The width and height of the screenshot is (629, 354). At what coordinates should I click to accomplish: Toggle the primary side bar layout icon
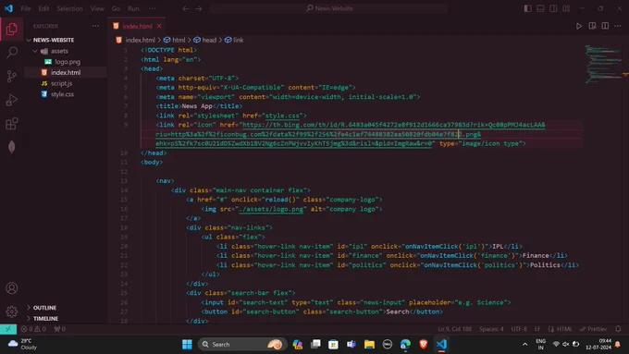(527, 8)
